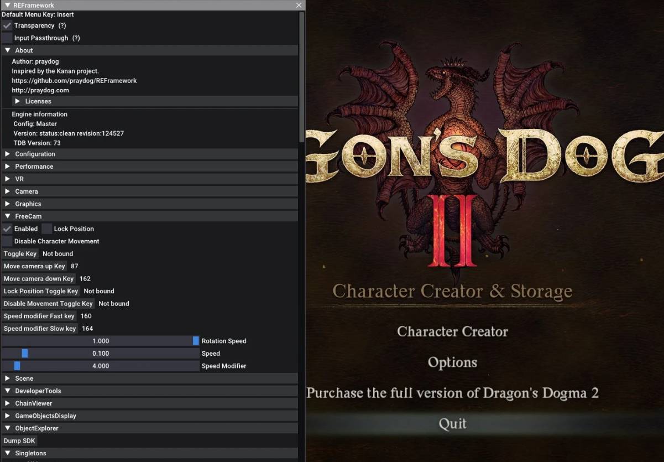Click the Dump SDK button
The image size is (664, 462).
pyautogui.click(x=19, y=441)
